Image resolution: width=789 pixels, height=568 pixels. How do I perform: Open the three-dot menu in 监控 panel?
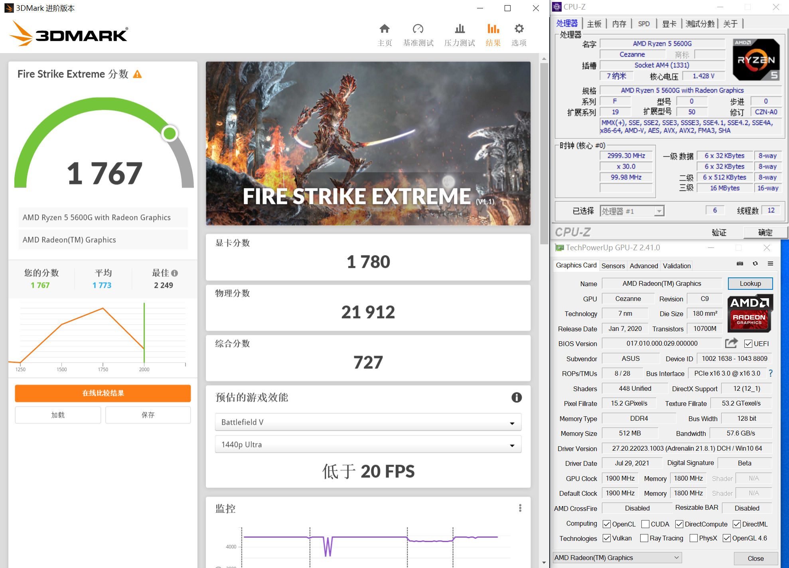click(x=520, y=508)
